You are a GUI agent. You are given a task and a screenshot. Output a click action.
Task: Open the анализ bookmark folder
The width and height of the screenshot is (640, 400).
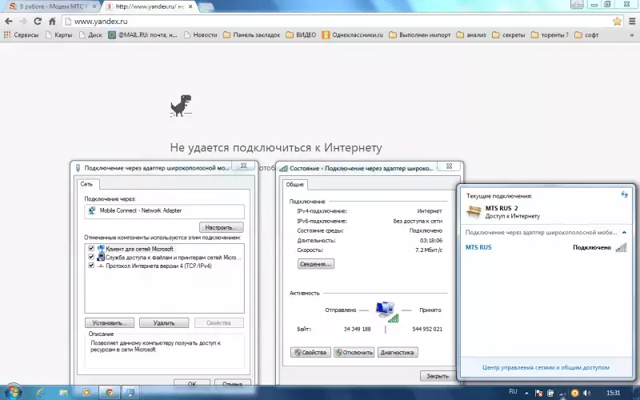click(x=471, y=35)
